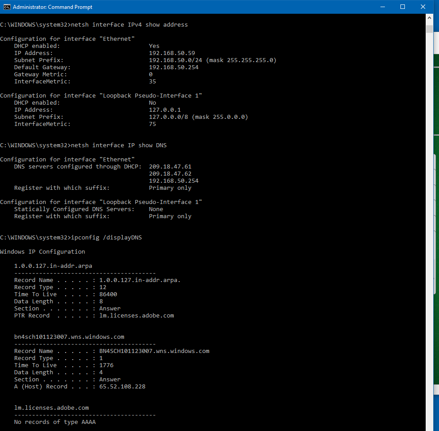Click the empty scrollbar track below the thumb
This screenshot has height=431, width=439.
click(x=429, y=222)
